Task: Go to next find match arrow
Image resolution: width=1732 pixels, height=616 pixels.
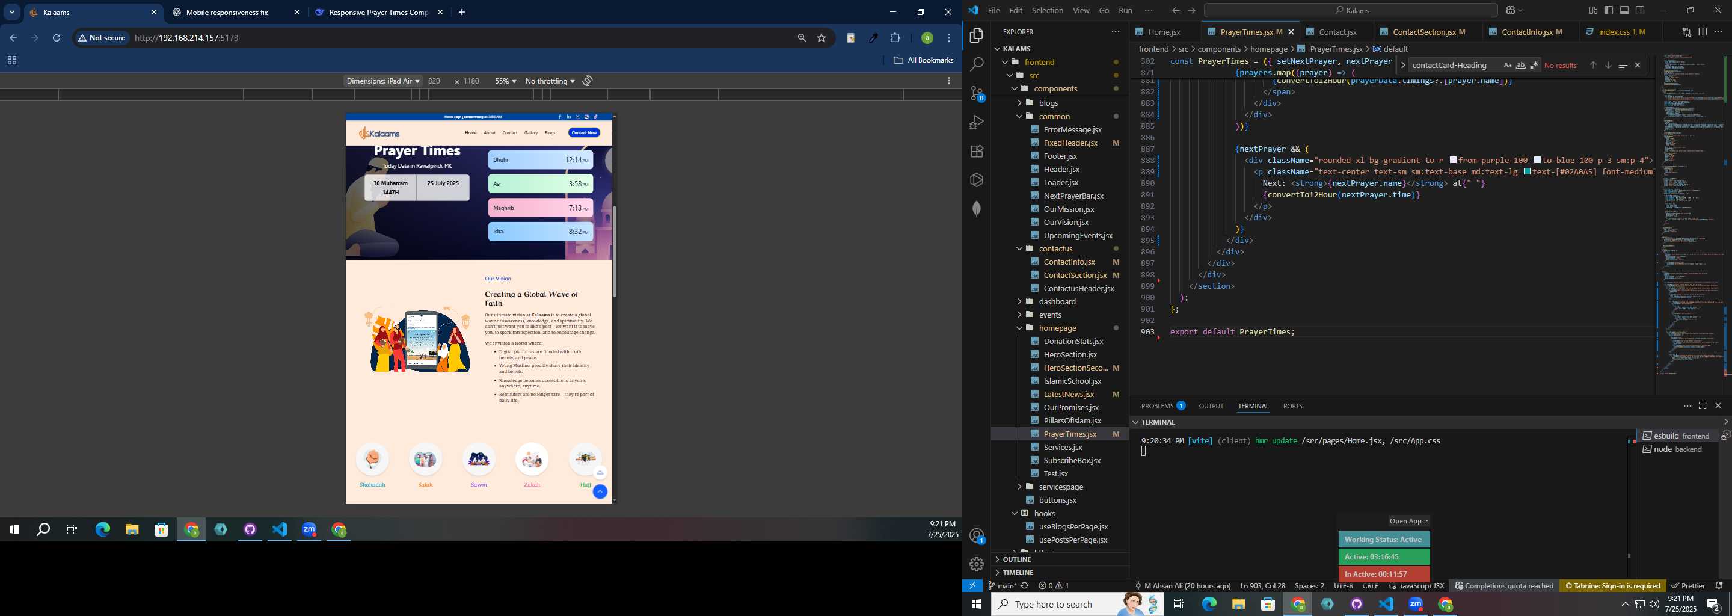Action: click(x=1608, y=65)
